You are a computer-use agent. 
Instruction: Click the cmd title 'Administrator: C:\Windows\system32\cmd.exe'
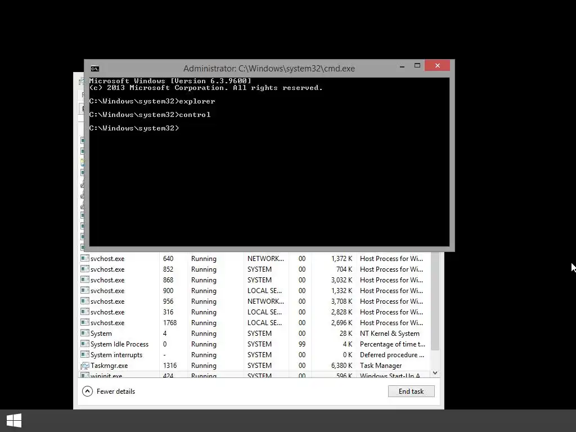269,69
